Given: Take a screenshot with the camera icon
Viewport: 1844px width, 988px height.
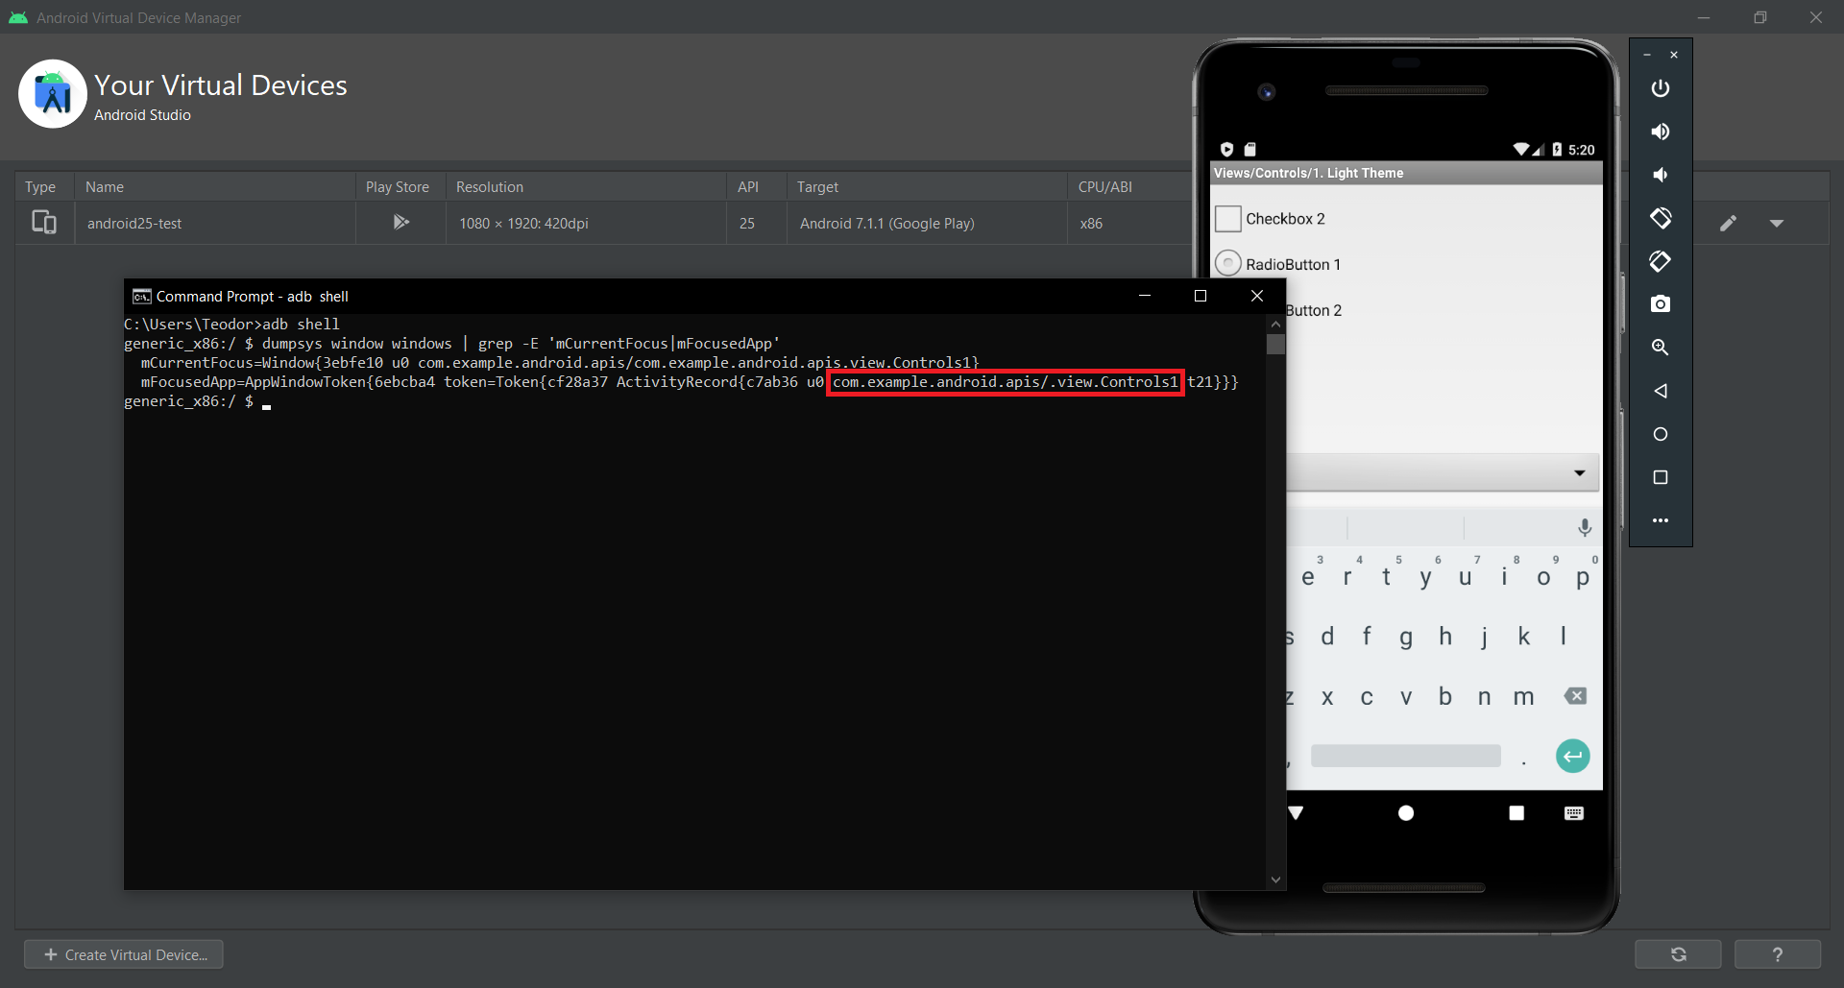Looking at the screenshot, I should [1661, 304].
